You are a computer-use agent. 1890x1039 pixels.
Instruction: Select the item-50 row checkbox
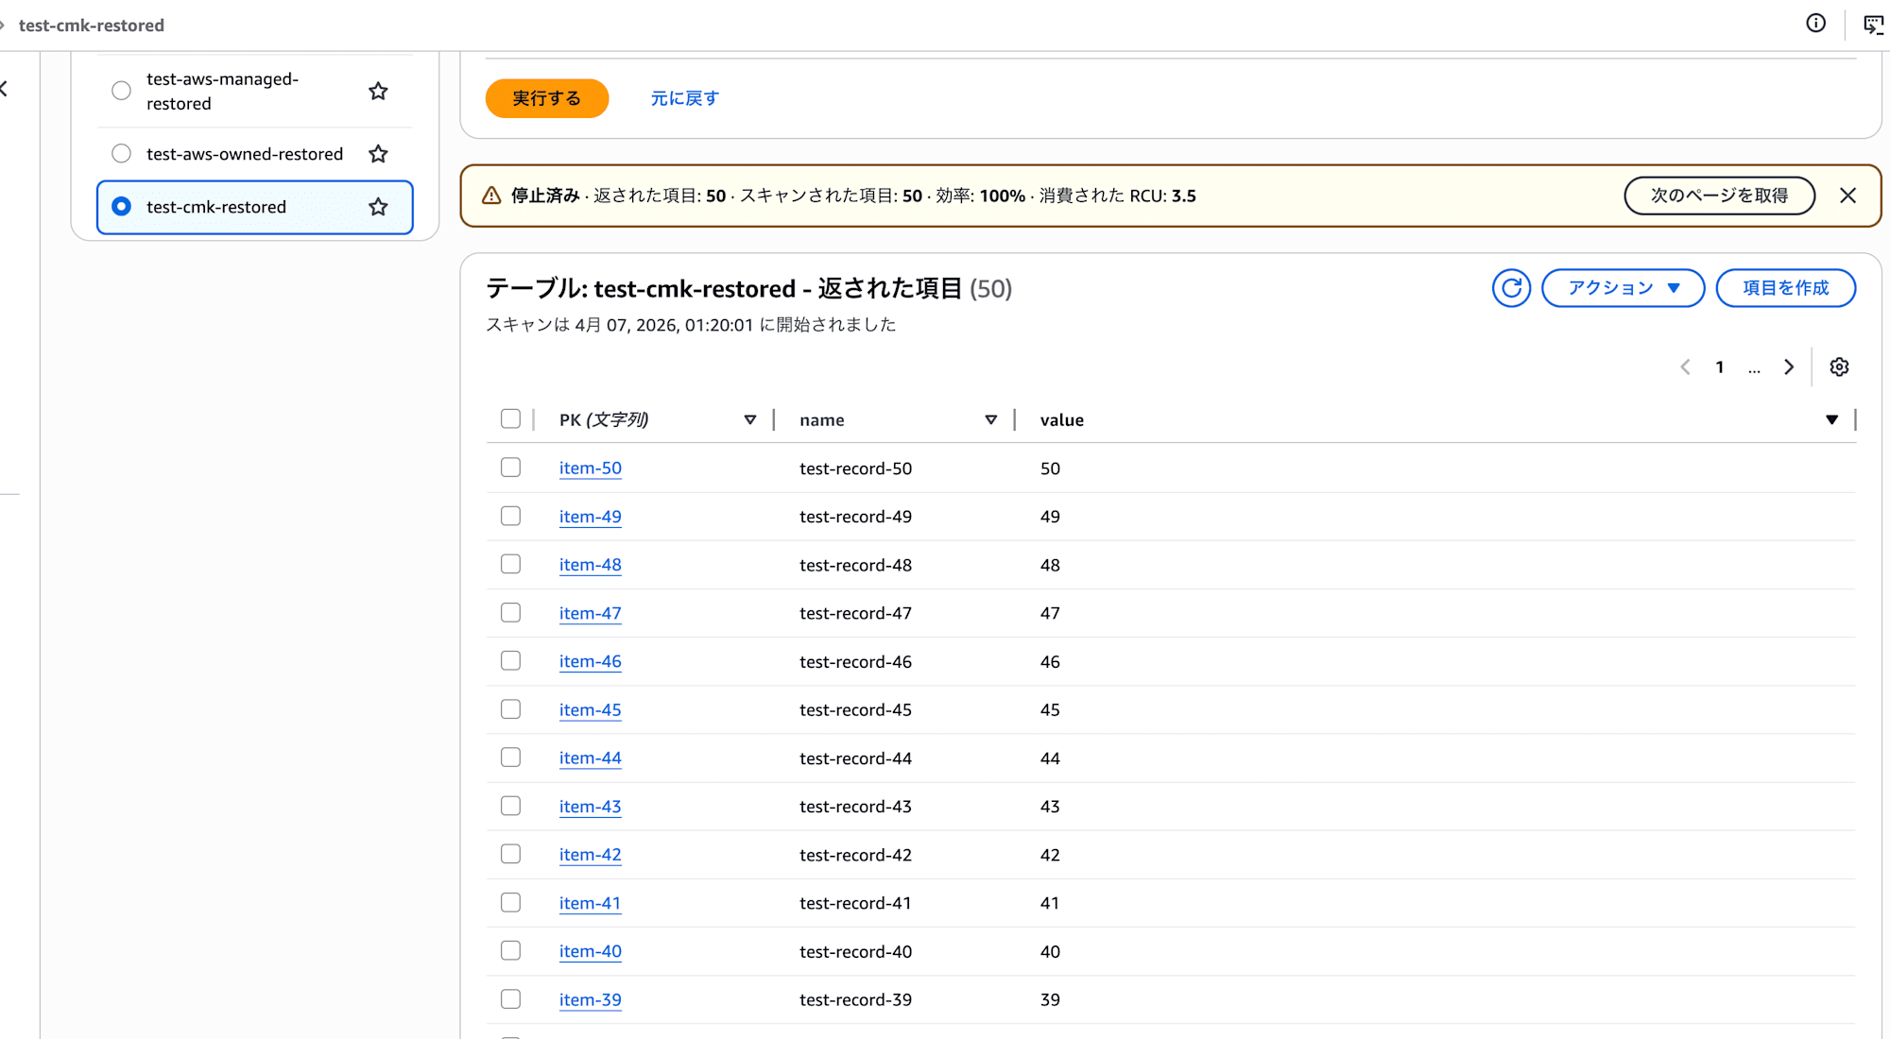point(510,468)
